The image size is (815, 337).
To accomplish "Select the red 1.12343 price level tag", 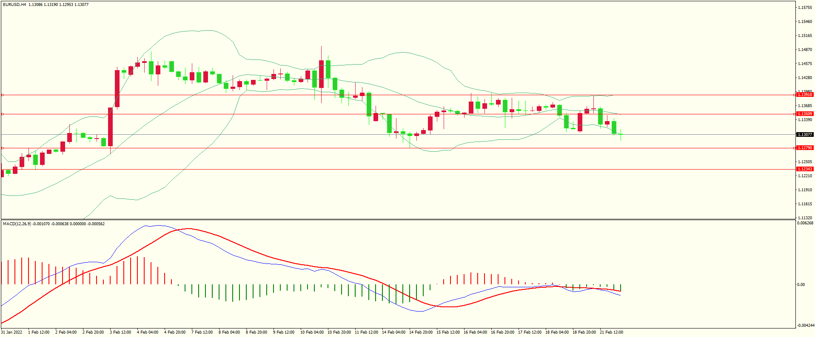I will click(805, 169).
